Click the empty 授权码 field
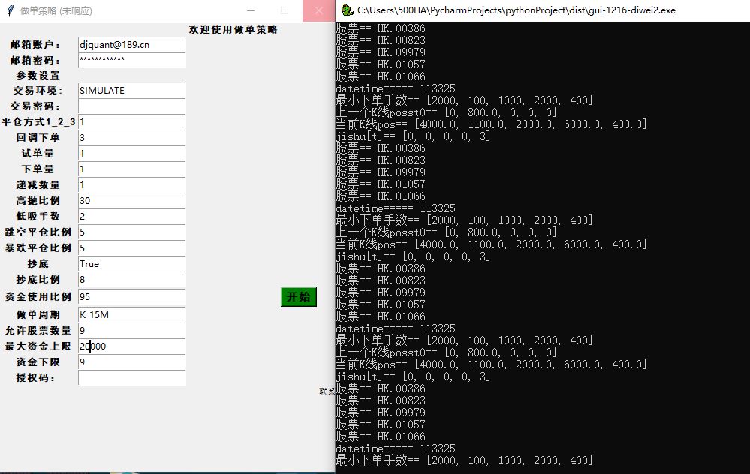The image size is (750, 474). click(131, 378)
